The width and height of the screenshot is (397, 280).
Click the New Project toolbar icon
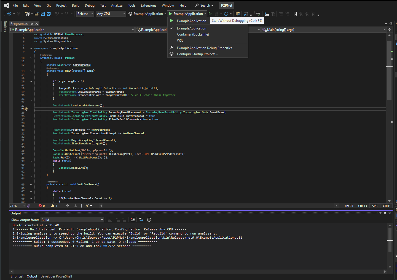[x=27, y=14]
